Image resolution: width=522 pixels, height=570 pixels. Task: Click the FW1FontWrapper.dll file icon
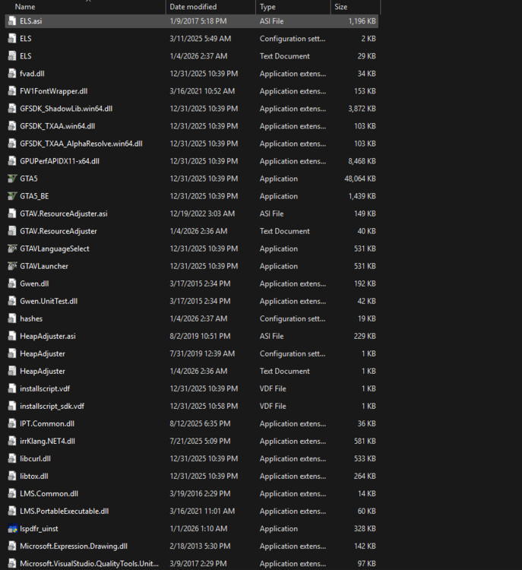(x=12, y=91)
